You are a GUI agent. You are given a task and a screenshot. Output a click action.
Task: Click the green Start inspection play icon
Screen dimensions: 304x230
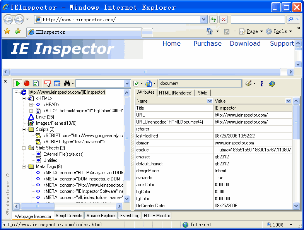coord(18,83)
